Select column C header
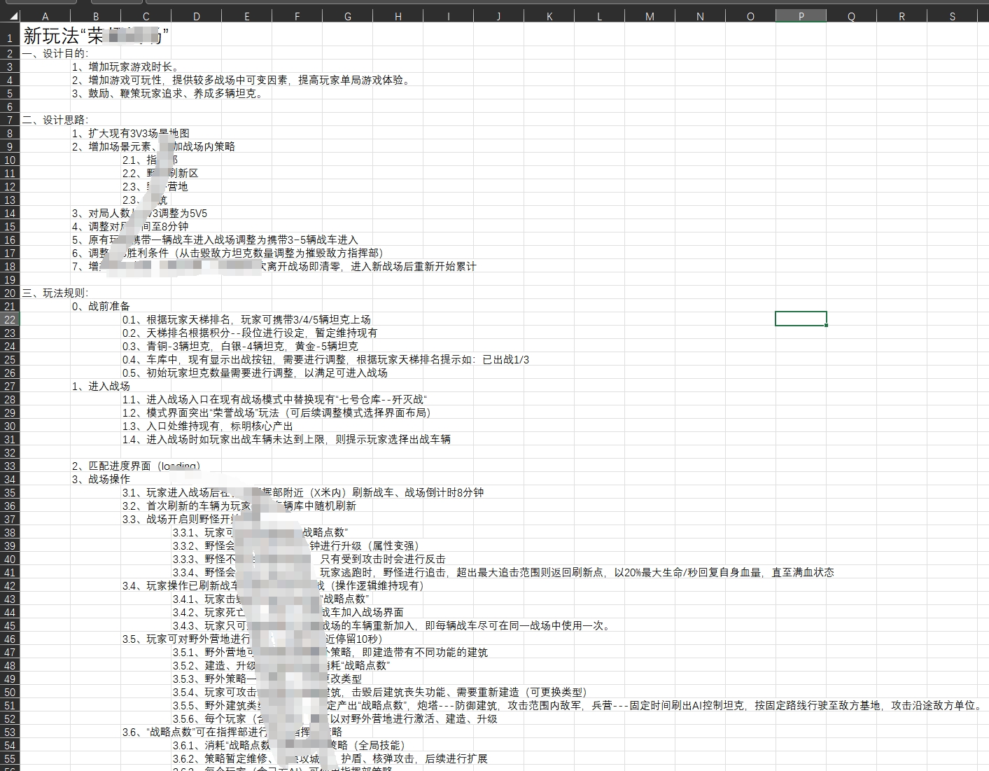 point(146,16)
